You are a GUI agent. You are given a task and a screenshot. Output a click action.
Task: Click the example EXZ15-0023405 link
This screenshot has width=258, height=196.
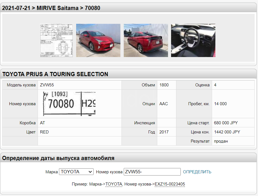(x=170, y=184)
